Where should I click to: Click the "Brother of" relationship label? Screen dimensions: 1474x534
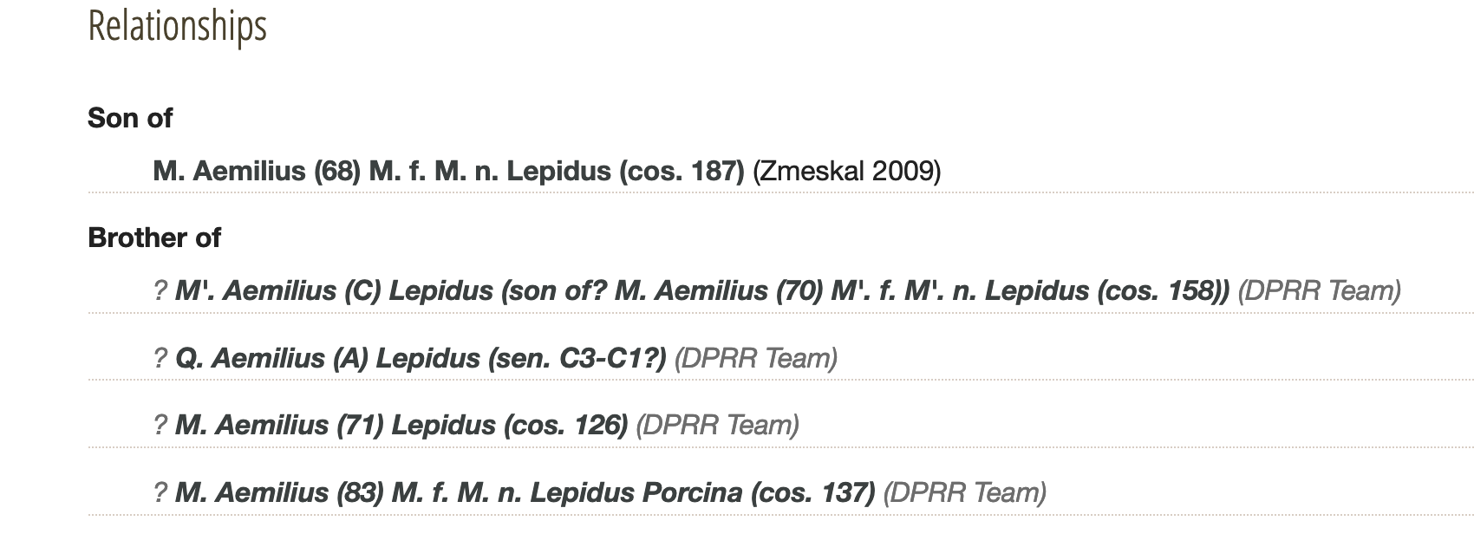point(154,238)
